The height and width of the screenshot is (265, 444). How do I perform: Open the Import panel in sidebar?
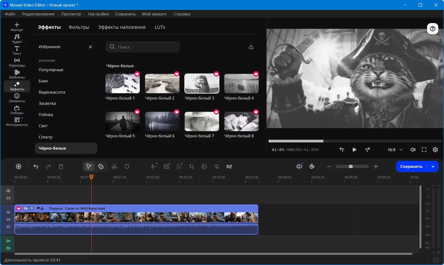tap(17, 27)
